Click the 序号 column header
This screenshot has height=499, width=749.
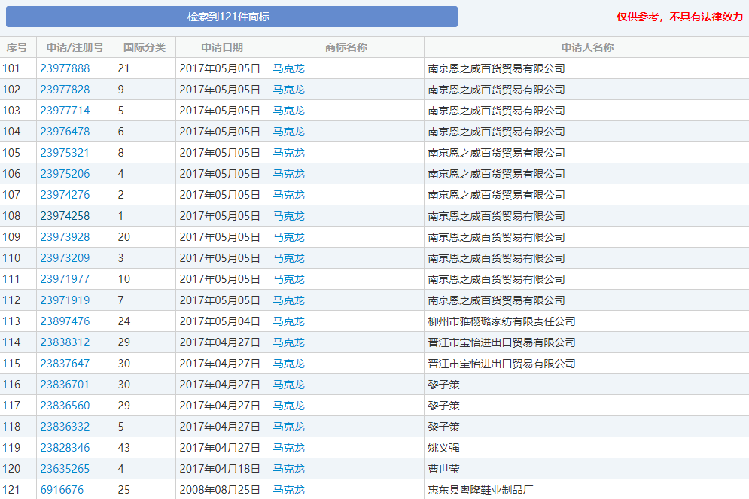[x=17, y=47]
